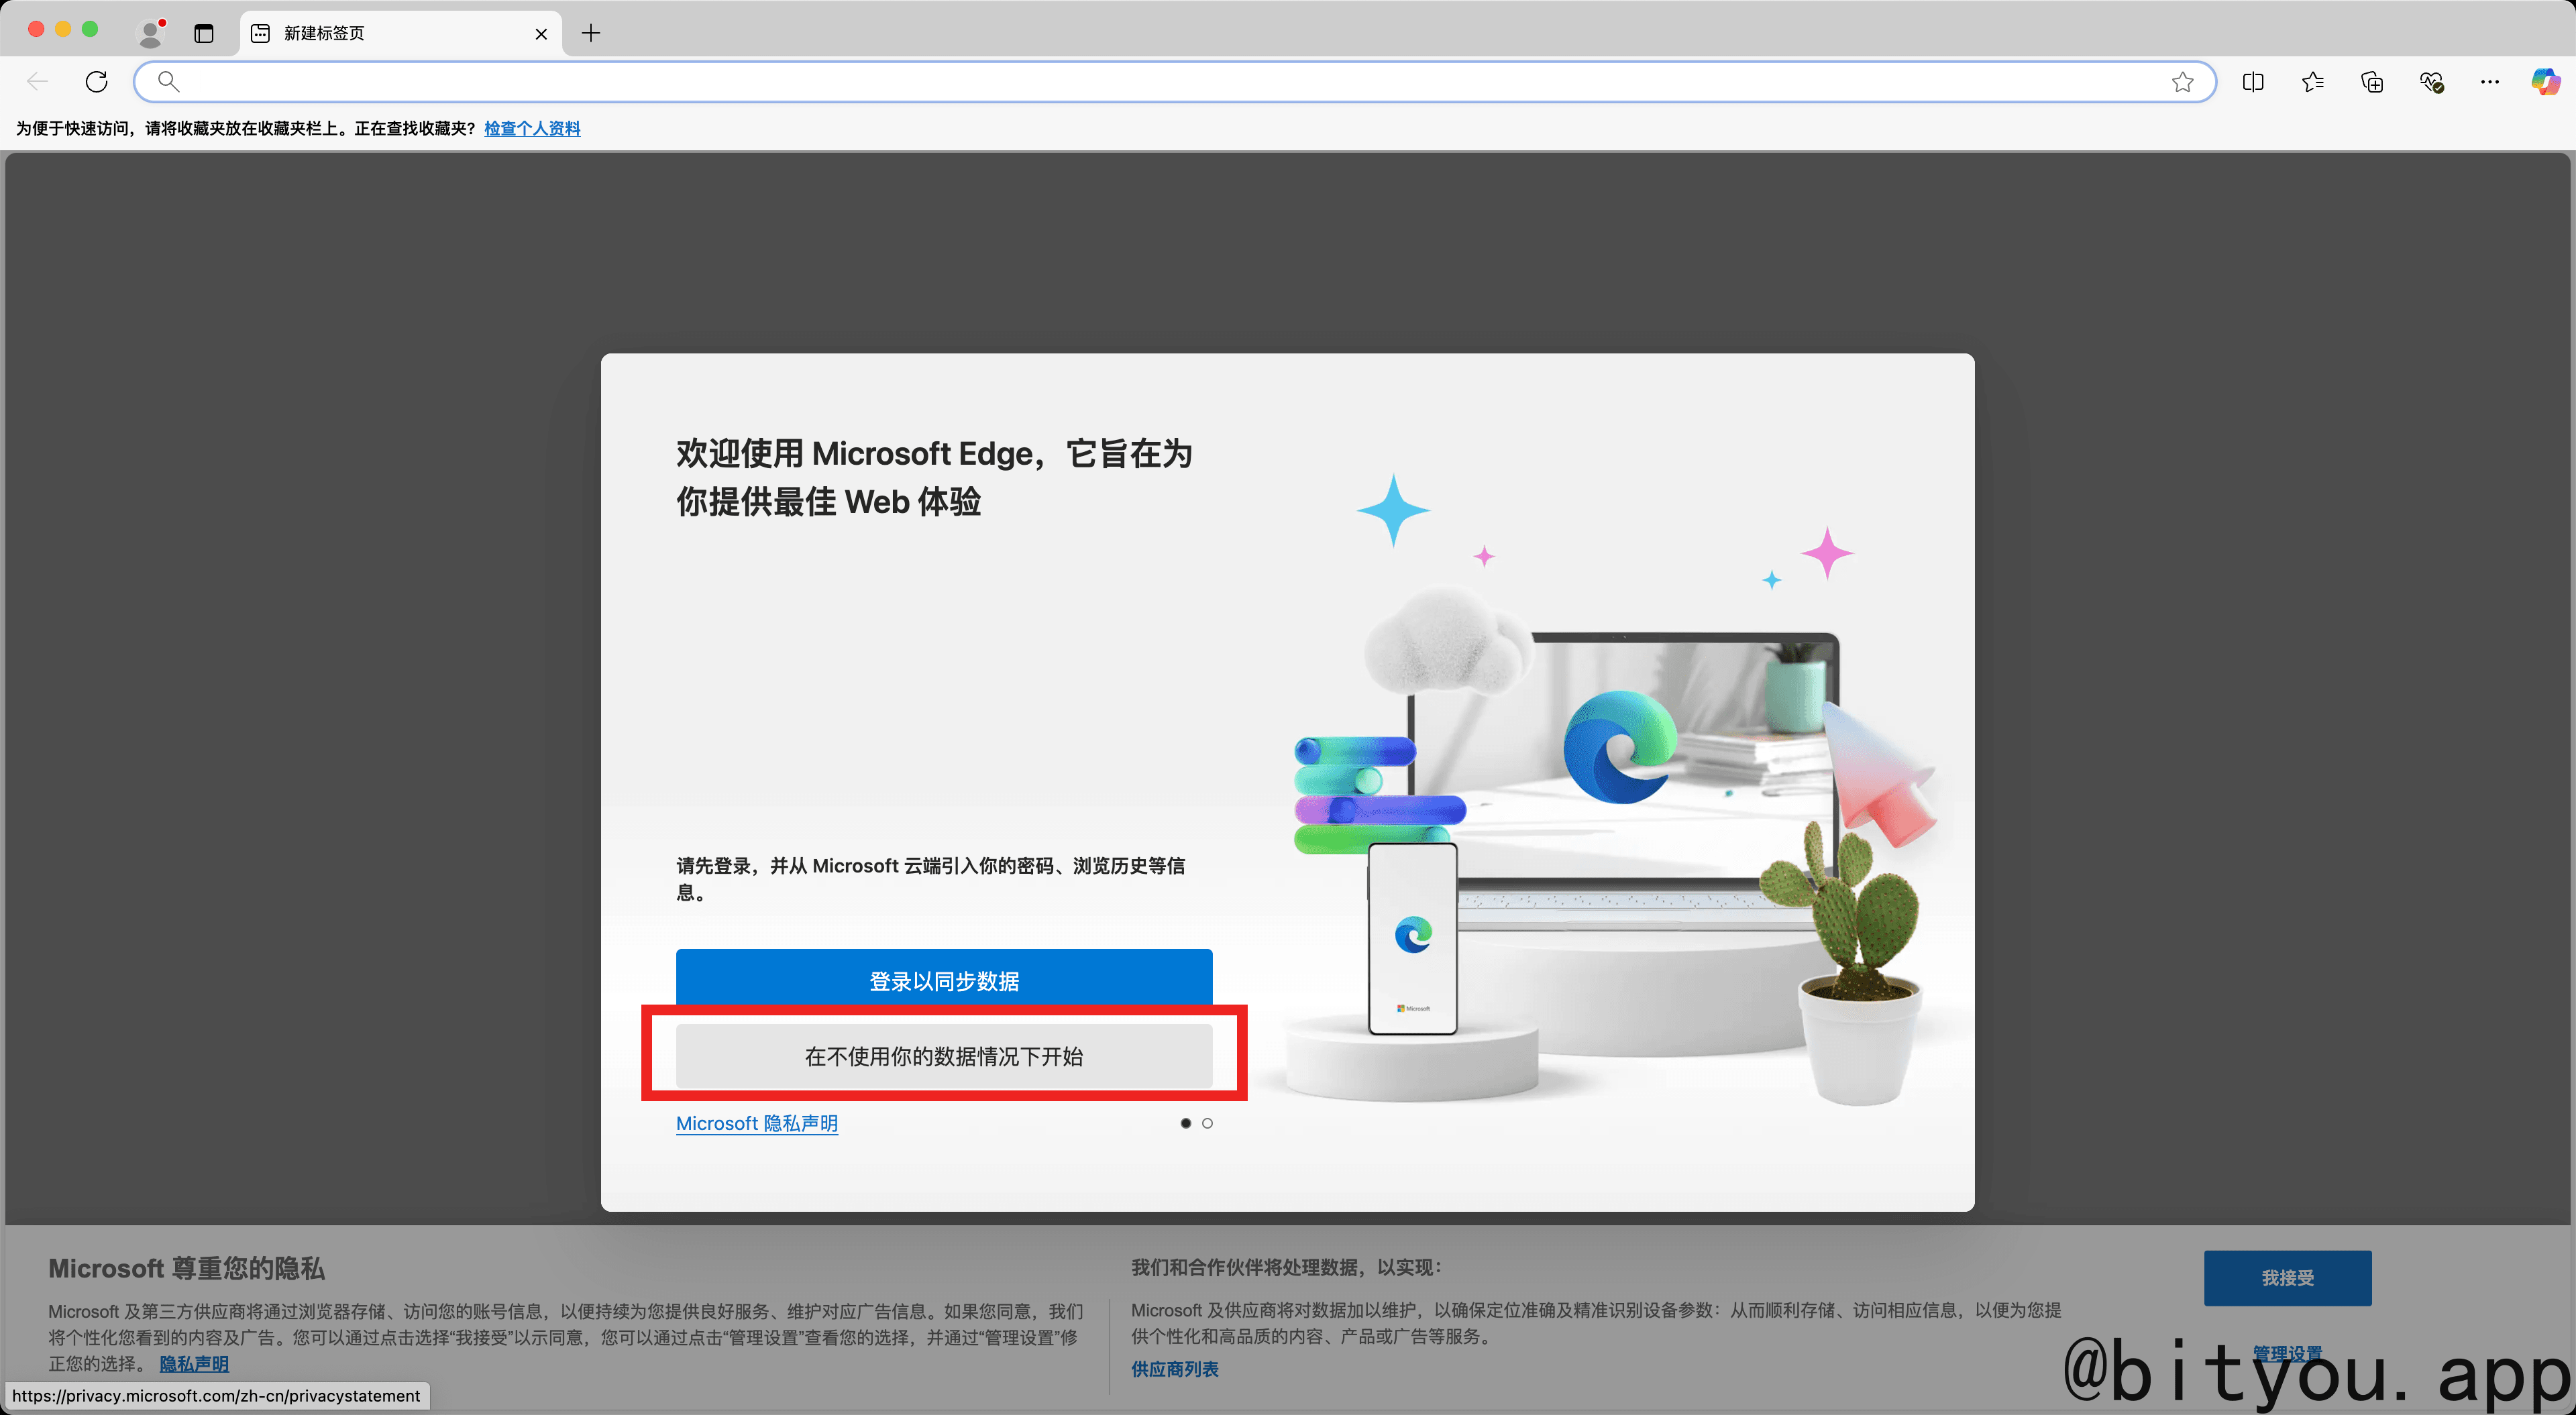Open the tab actions menu icon
This screenshot has width=2576, height=1415.
pos(204,33)
